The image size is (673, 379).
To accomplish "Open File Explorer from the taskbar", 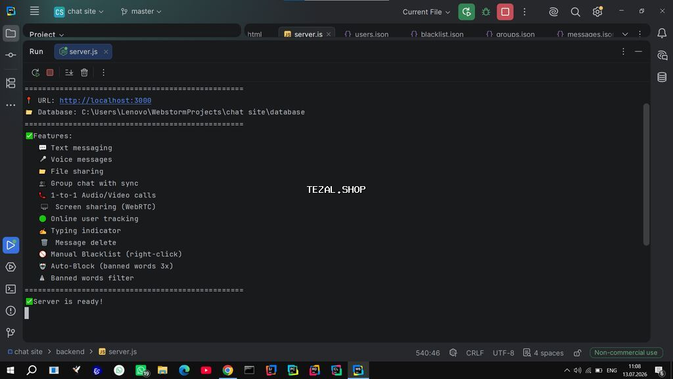I will point(162,370).
